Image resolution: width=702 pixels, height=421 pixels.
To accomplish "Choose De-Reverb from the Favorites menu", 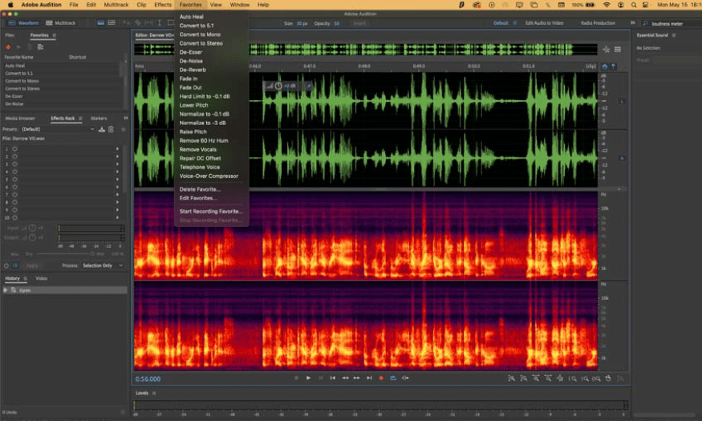I will point(192,70).
